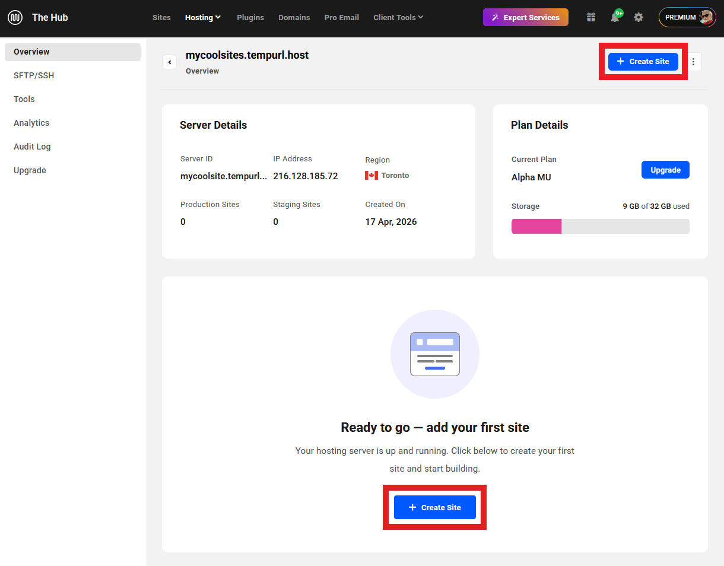
Task: Click the site window illustration
Action: [x=435, y=354]
